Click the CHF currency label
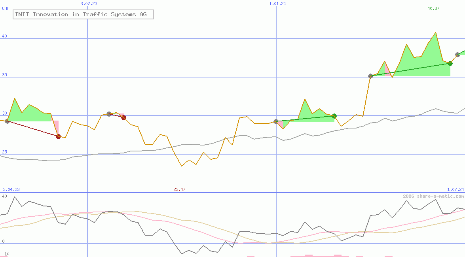Screen dimensions: 465x257 (6, 8)
